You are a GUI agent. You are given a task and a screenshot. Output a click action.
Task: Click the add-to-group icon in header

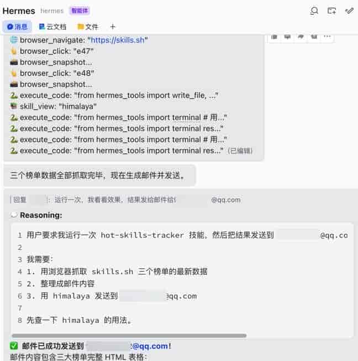pyautogui.click(x=331, y=11)
